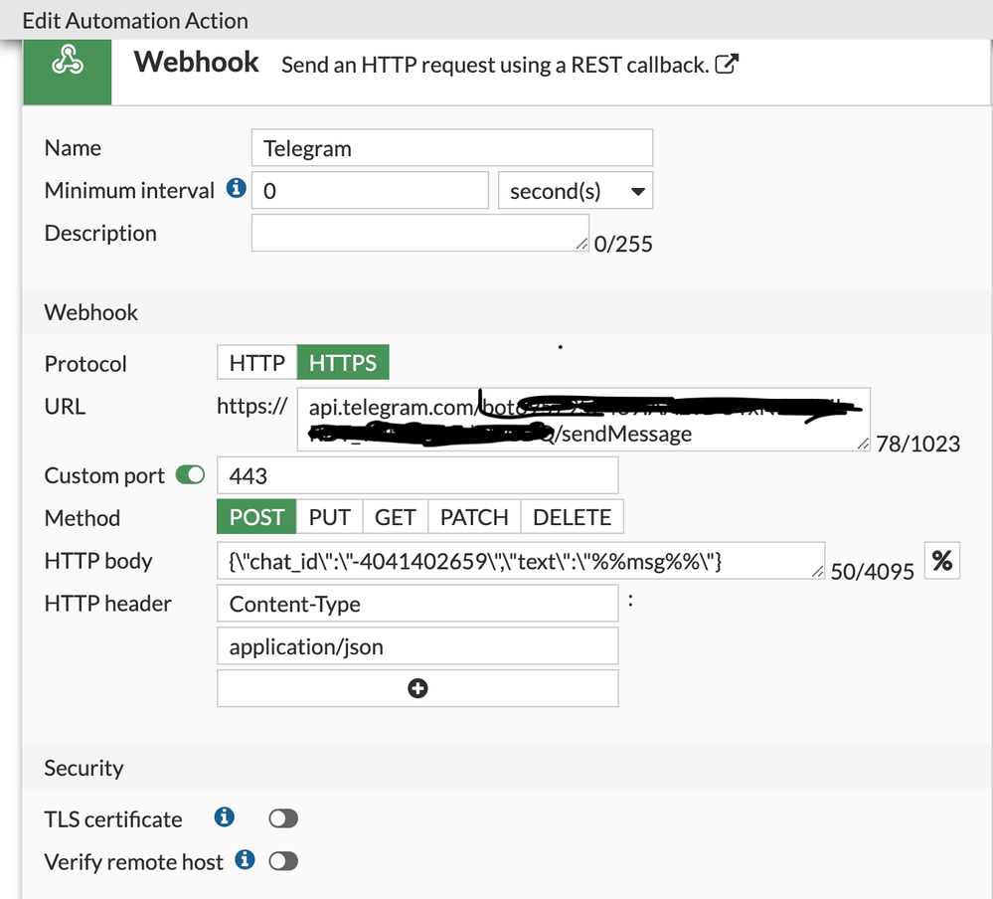
Task: Enable the Verify remote host toggle
Action: tap(283, 861)
